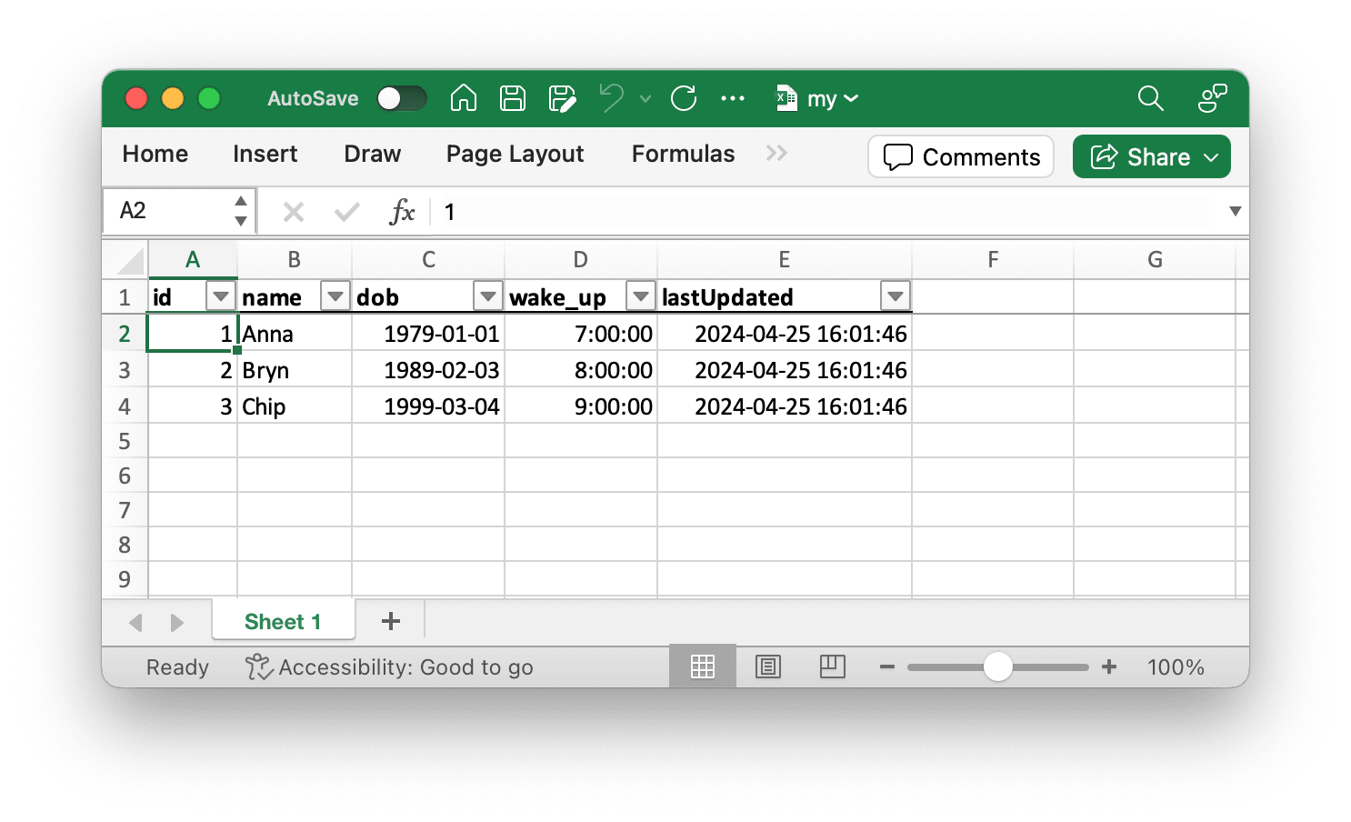Click the Ready status indicator
Viewport: 1351px width, 822px height.
click(177, 667)
